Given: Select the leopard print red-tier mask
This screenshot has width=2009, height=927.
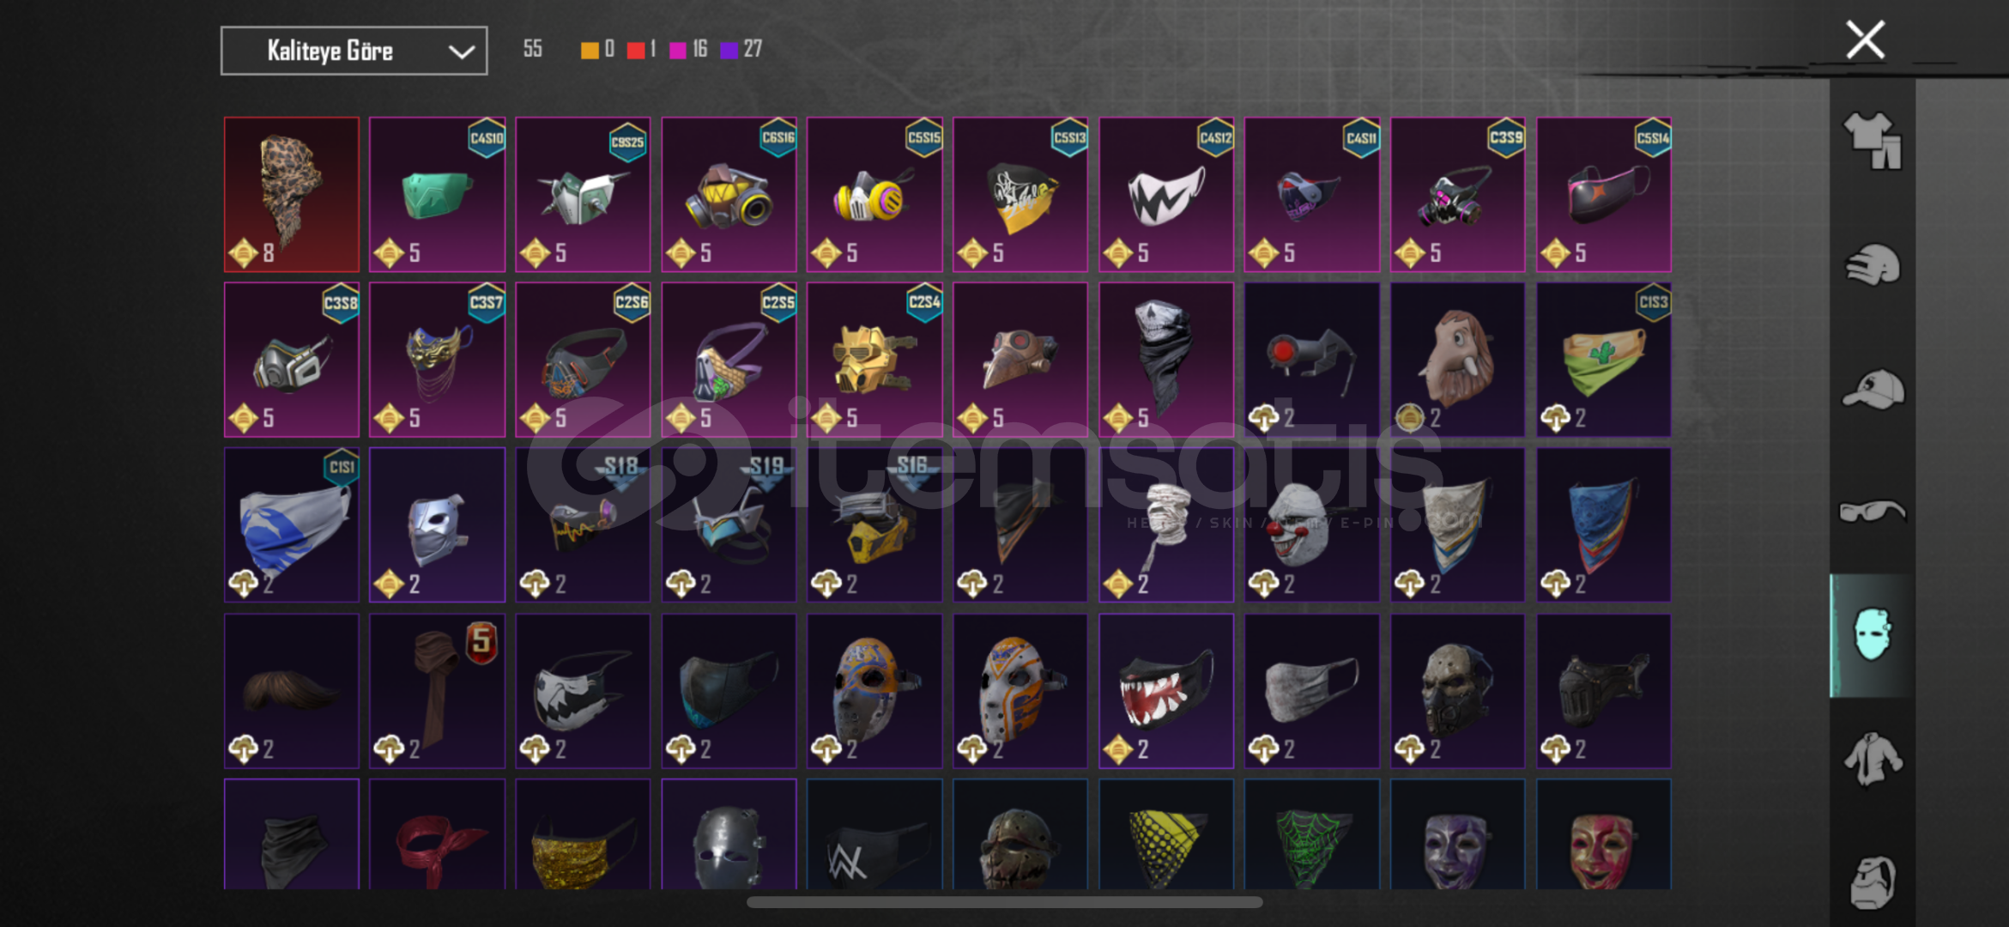Looking at the screenshot, I should click(292, 195).
